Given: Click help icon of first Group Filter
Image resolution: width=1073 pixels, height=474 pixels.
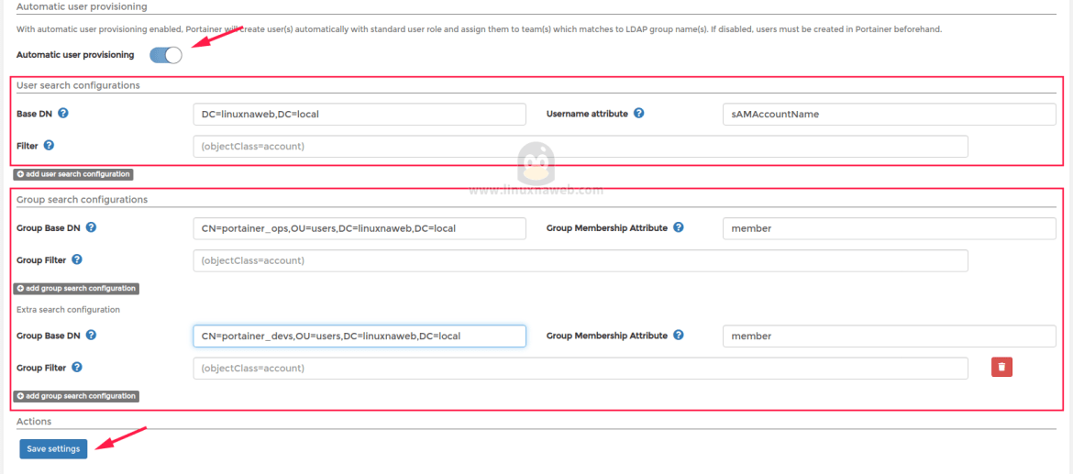Looking at the screenshot, I should [77, 259].
